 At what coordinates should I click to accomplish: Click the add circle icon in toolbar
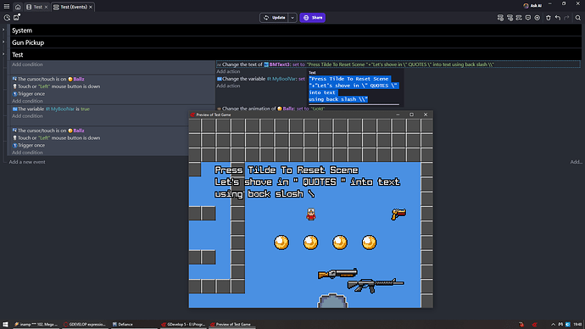(538, 18)
